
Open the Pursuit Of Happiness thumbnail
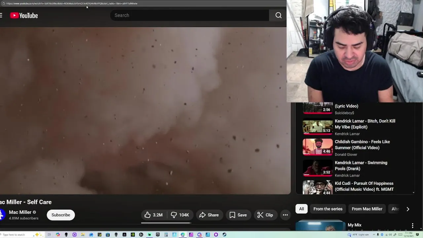coord(318,187)
